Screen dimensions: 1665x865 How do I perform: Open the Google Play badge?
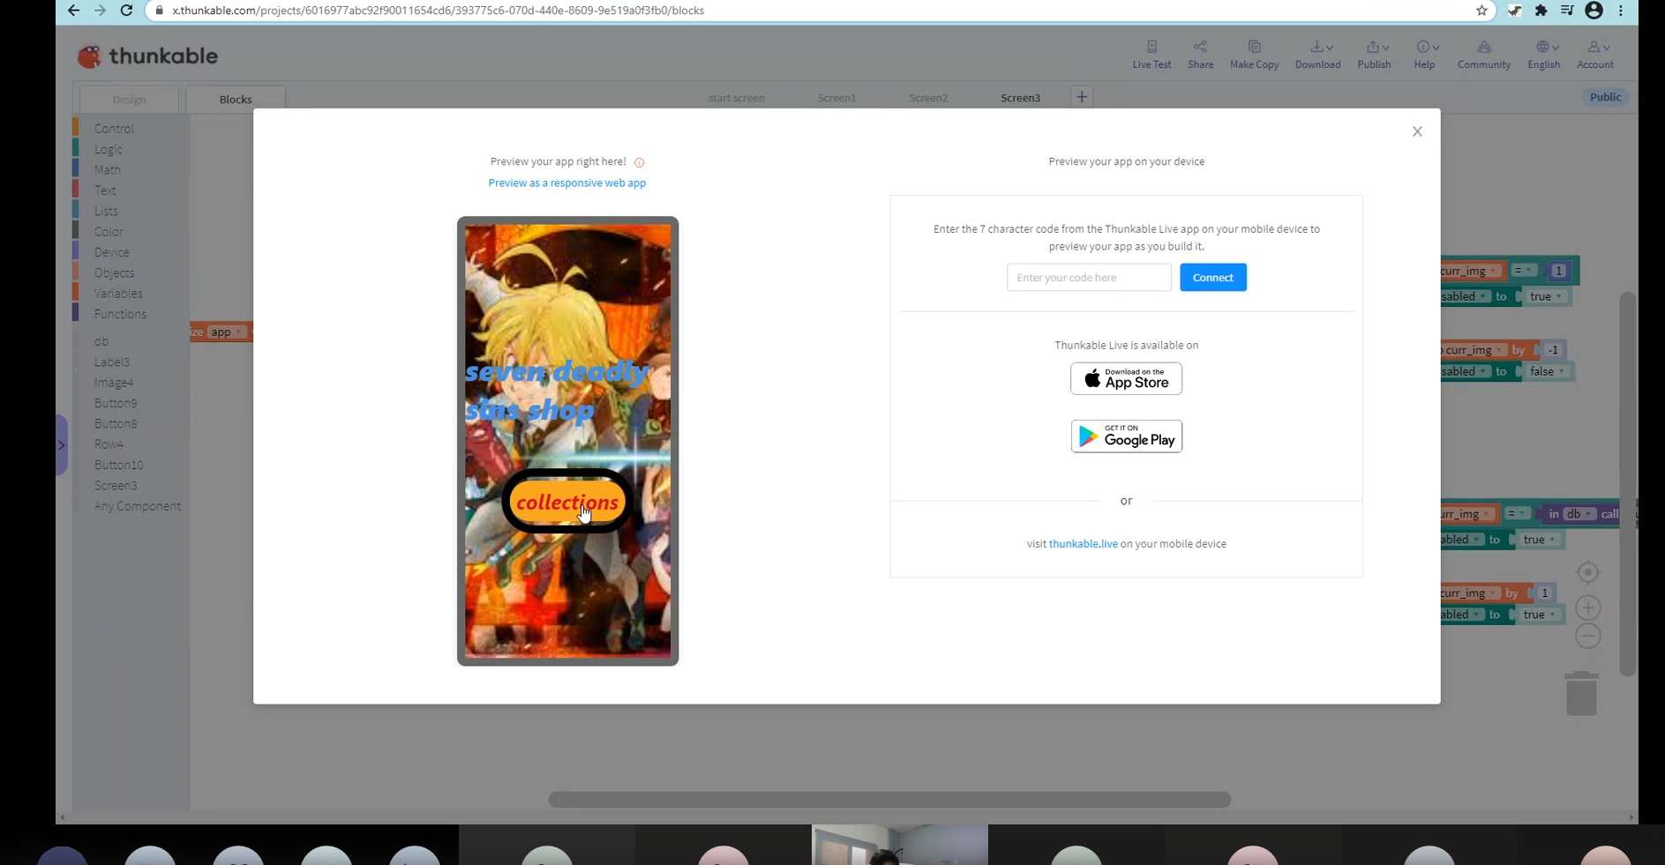1126,436
